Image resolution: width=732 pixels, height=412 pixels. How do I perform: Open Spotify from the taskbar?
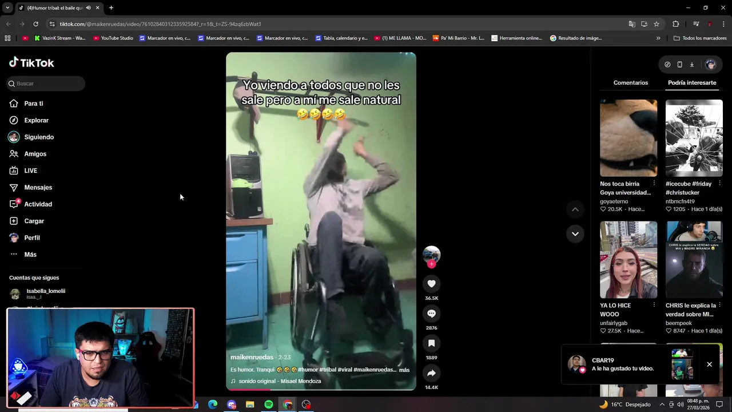tap(269, 405)
